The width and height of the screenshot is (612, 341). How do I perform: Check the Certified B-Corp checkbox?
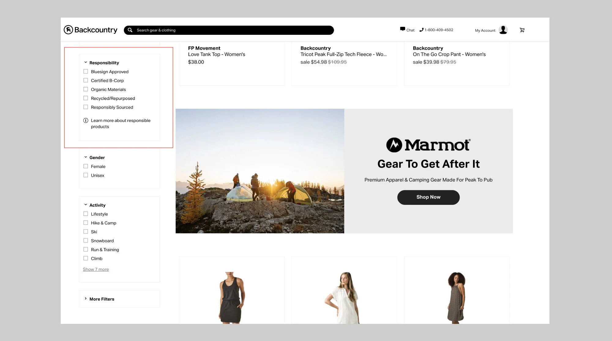(86, 80)
